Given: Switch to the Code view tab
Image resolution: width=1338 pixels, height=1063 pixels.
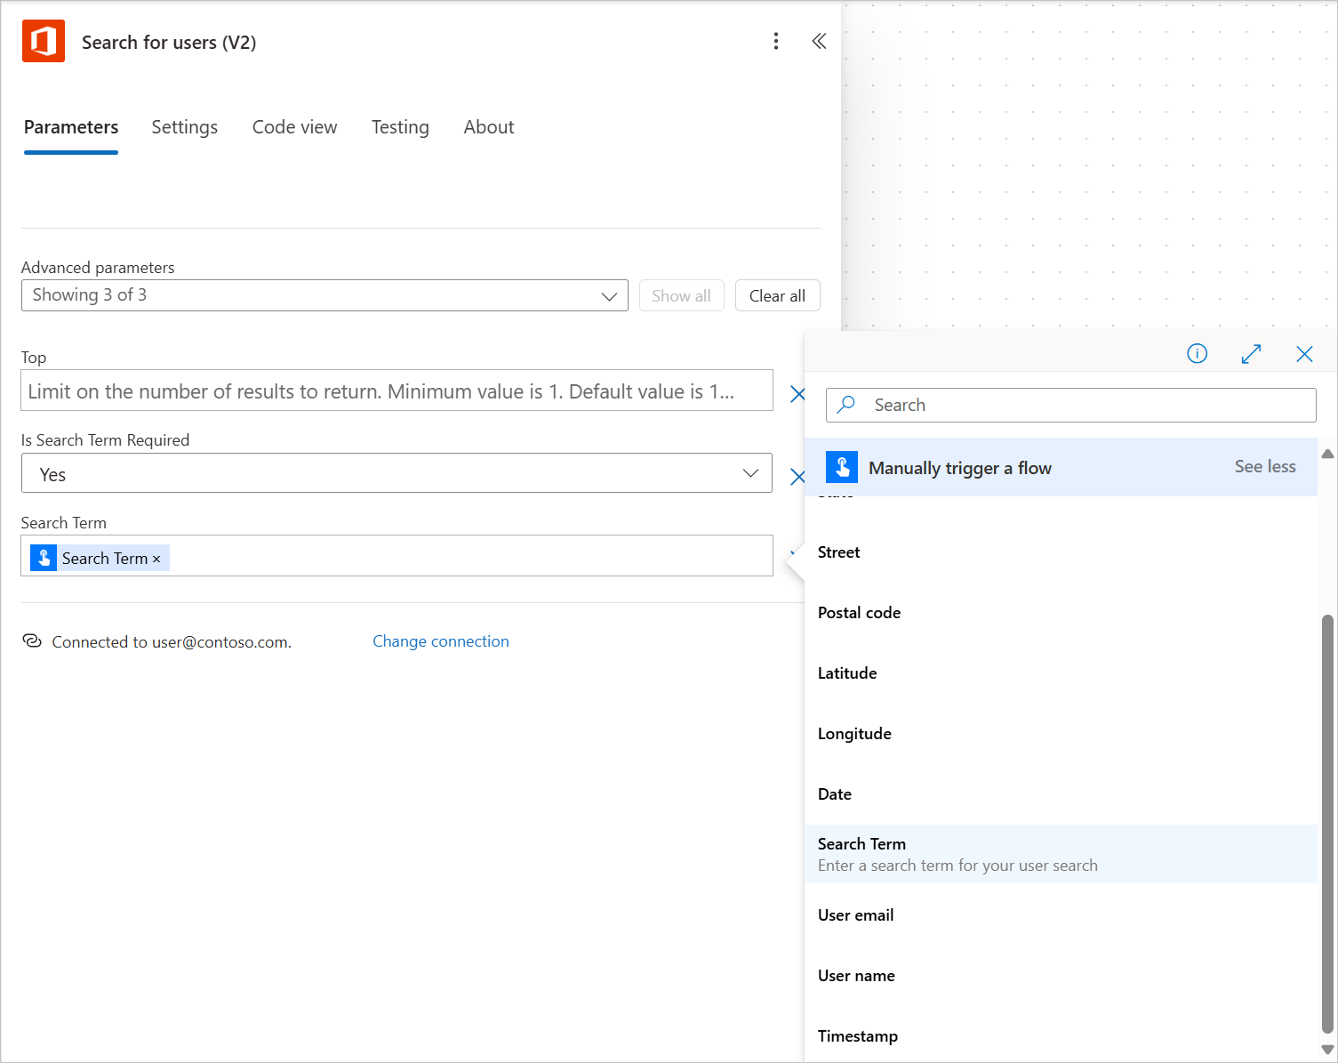Looking at the screenshot, I should pyautogui.click(x=295, y=127).
